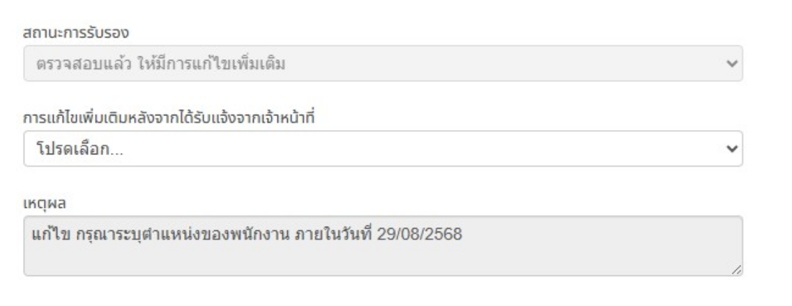
Task: Click the resize handle of เหตุผล textarea
Action: [737, 271]
